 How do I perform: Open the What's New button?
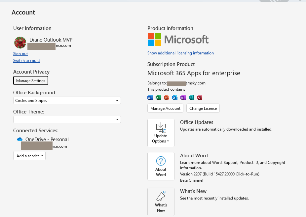pos(161,202)
